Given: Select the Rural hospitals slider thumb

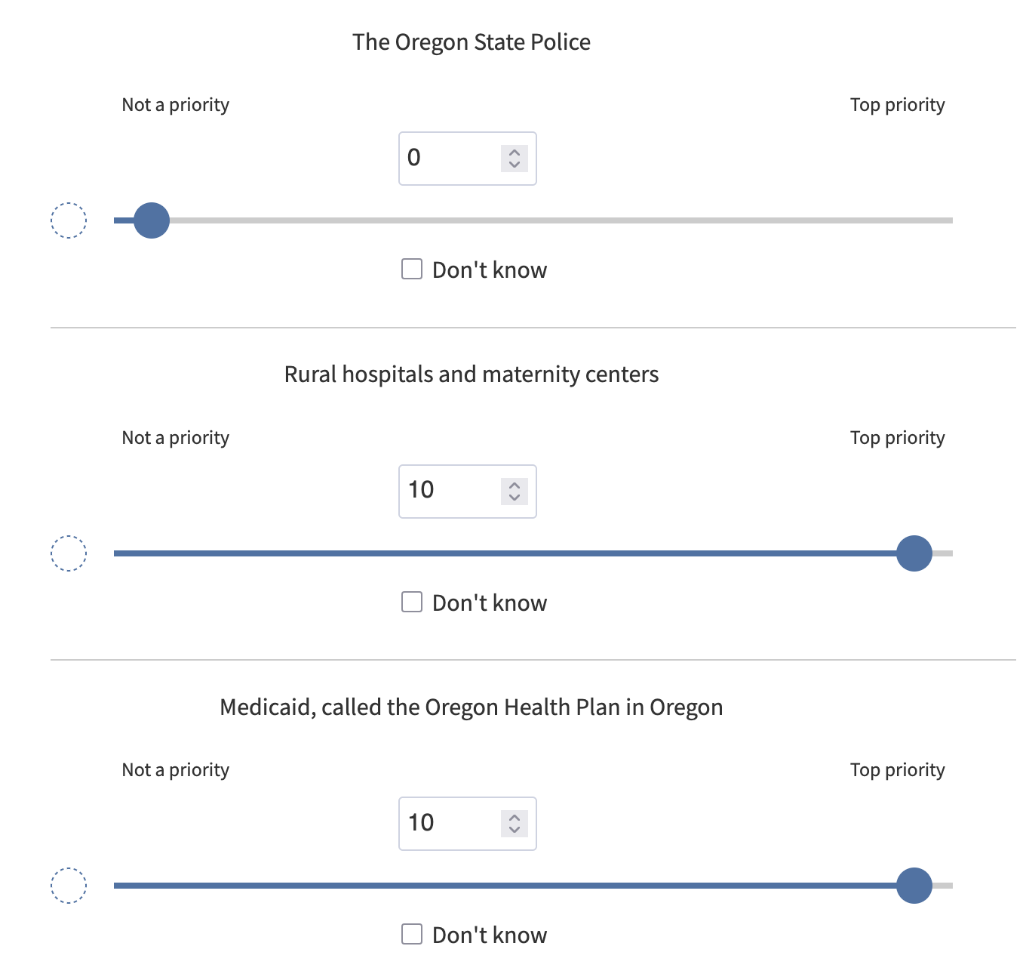Looking at the screenshot, I should tap(914, 553).
